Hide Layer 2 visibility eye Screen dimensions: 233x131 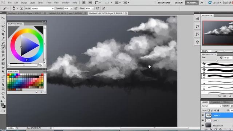pos(203,115)
